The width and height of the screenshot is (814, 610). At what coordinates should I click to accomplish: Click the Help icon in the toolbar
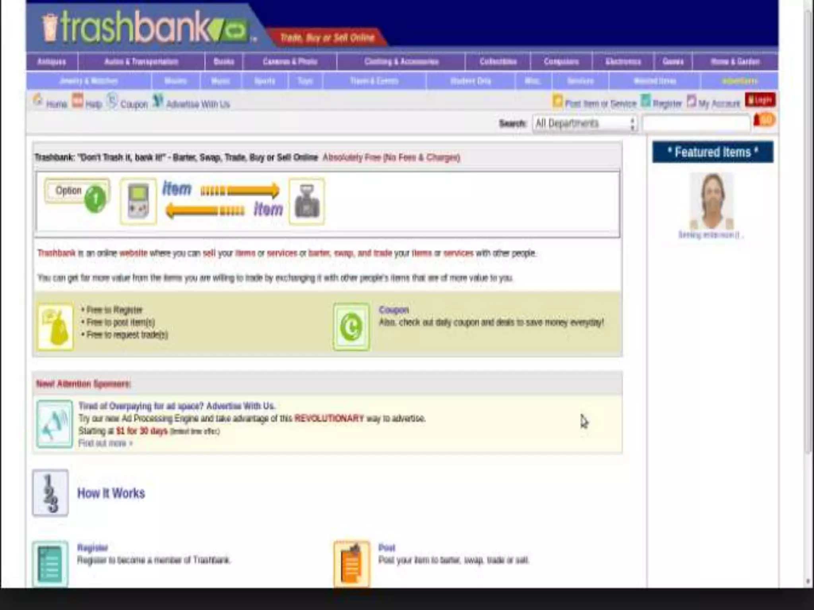[x=78, y=100]
